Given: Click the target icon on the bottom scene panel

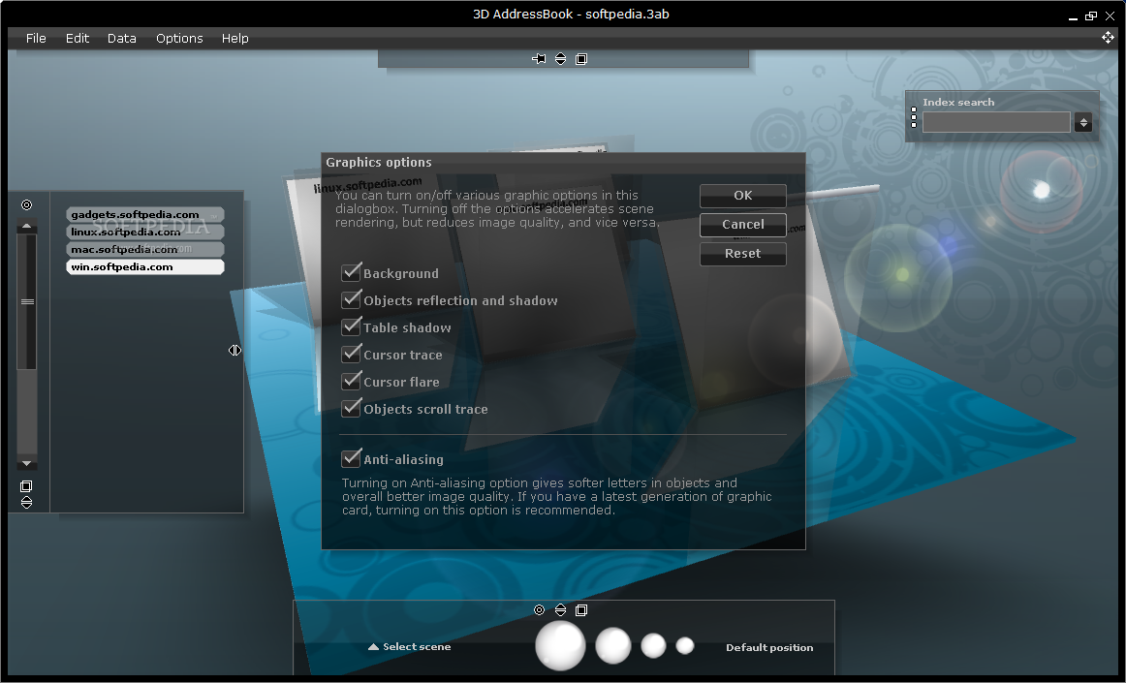Looking at the screenshot, I should (540, 609).
